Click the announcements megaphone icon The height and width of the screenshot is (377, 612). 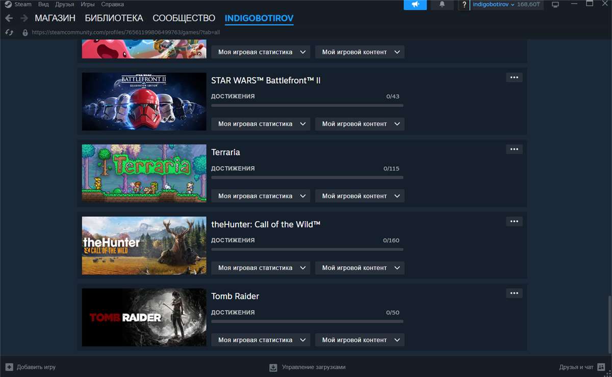(x=415, y=5)
